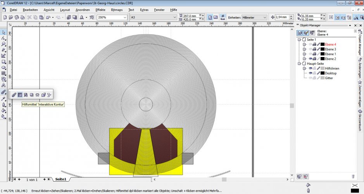Toggle editable pencil for Ebene 3

(319, 49)
